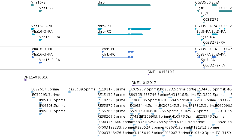Select the Sgs3-PA protein glyph
The image size is (232, 137).
[214, 57]
